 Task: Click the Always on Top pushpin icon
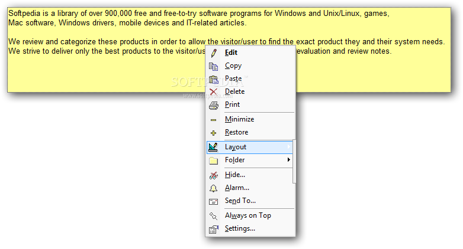214,216
